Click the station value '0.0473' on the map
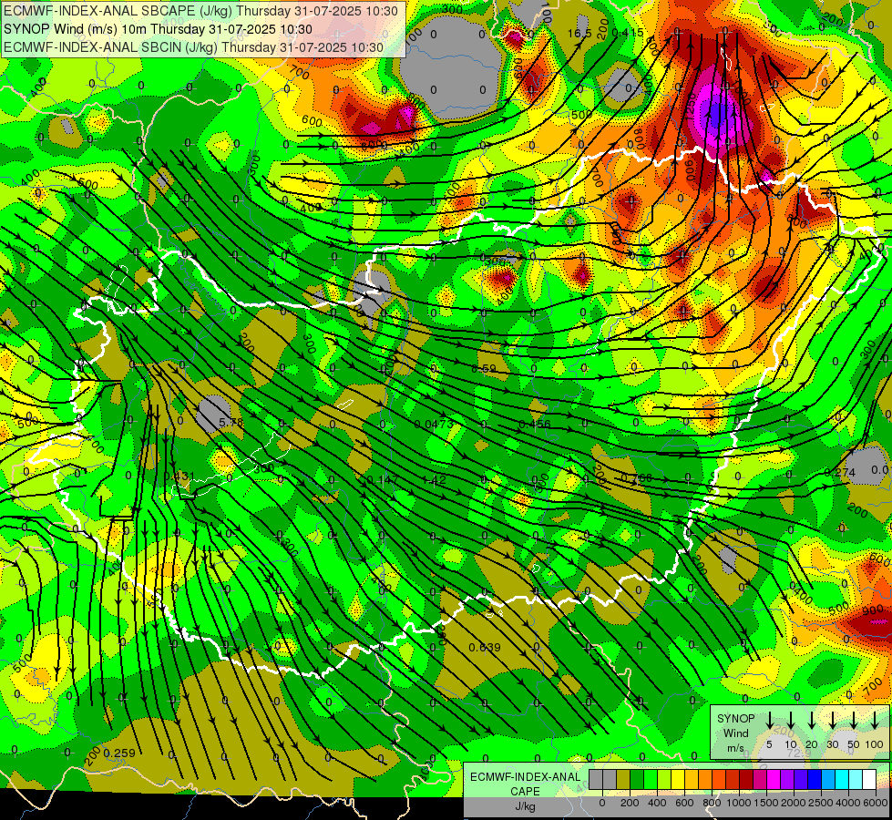This screenshot has height=820, width=892. click(x=434, y=424)
